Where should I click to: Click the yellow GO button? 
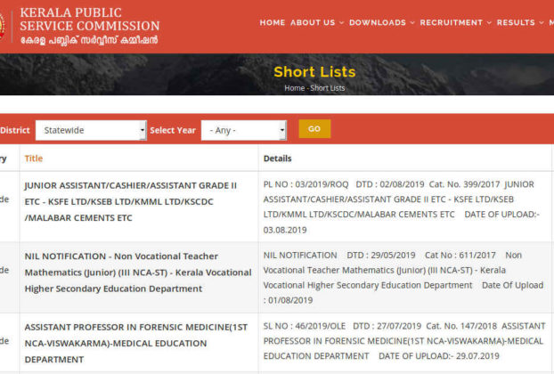coord(314,129)
